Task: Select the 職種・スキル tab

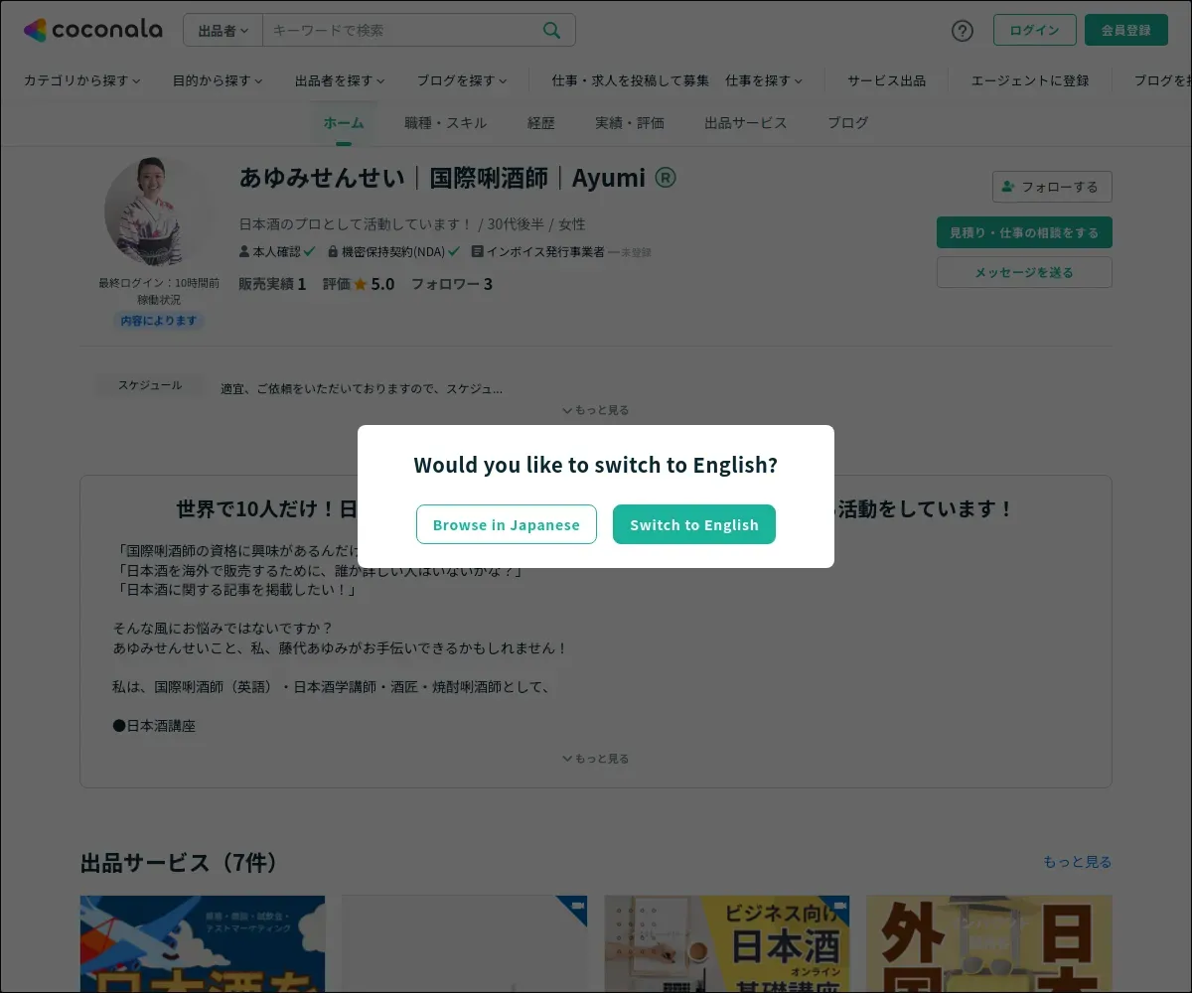Action: 445,123
